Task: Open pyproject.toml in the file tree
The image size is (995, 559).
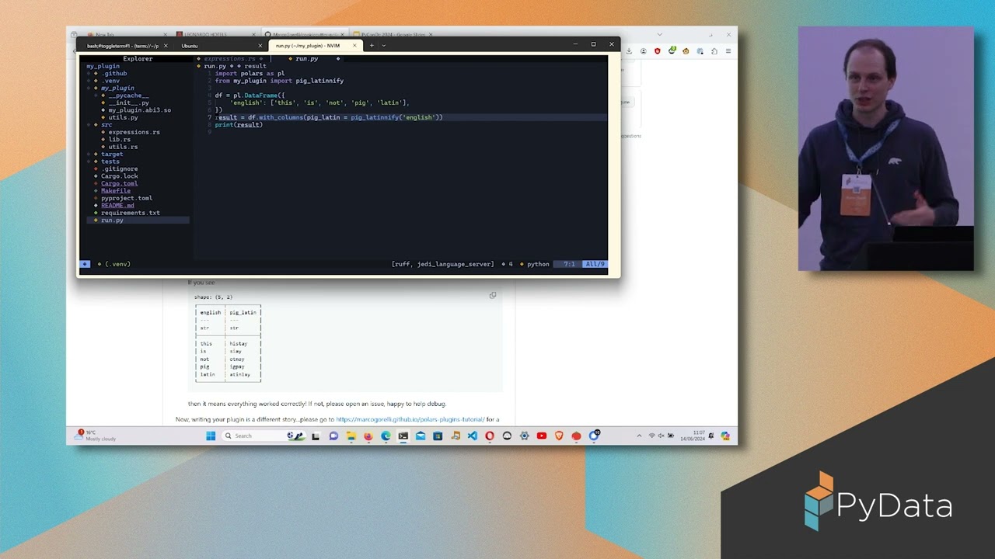Action: [126, 198]
